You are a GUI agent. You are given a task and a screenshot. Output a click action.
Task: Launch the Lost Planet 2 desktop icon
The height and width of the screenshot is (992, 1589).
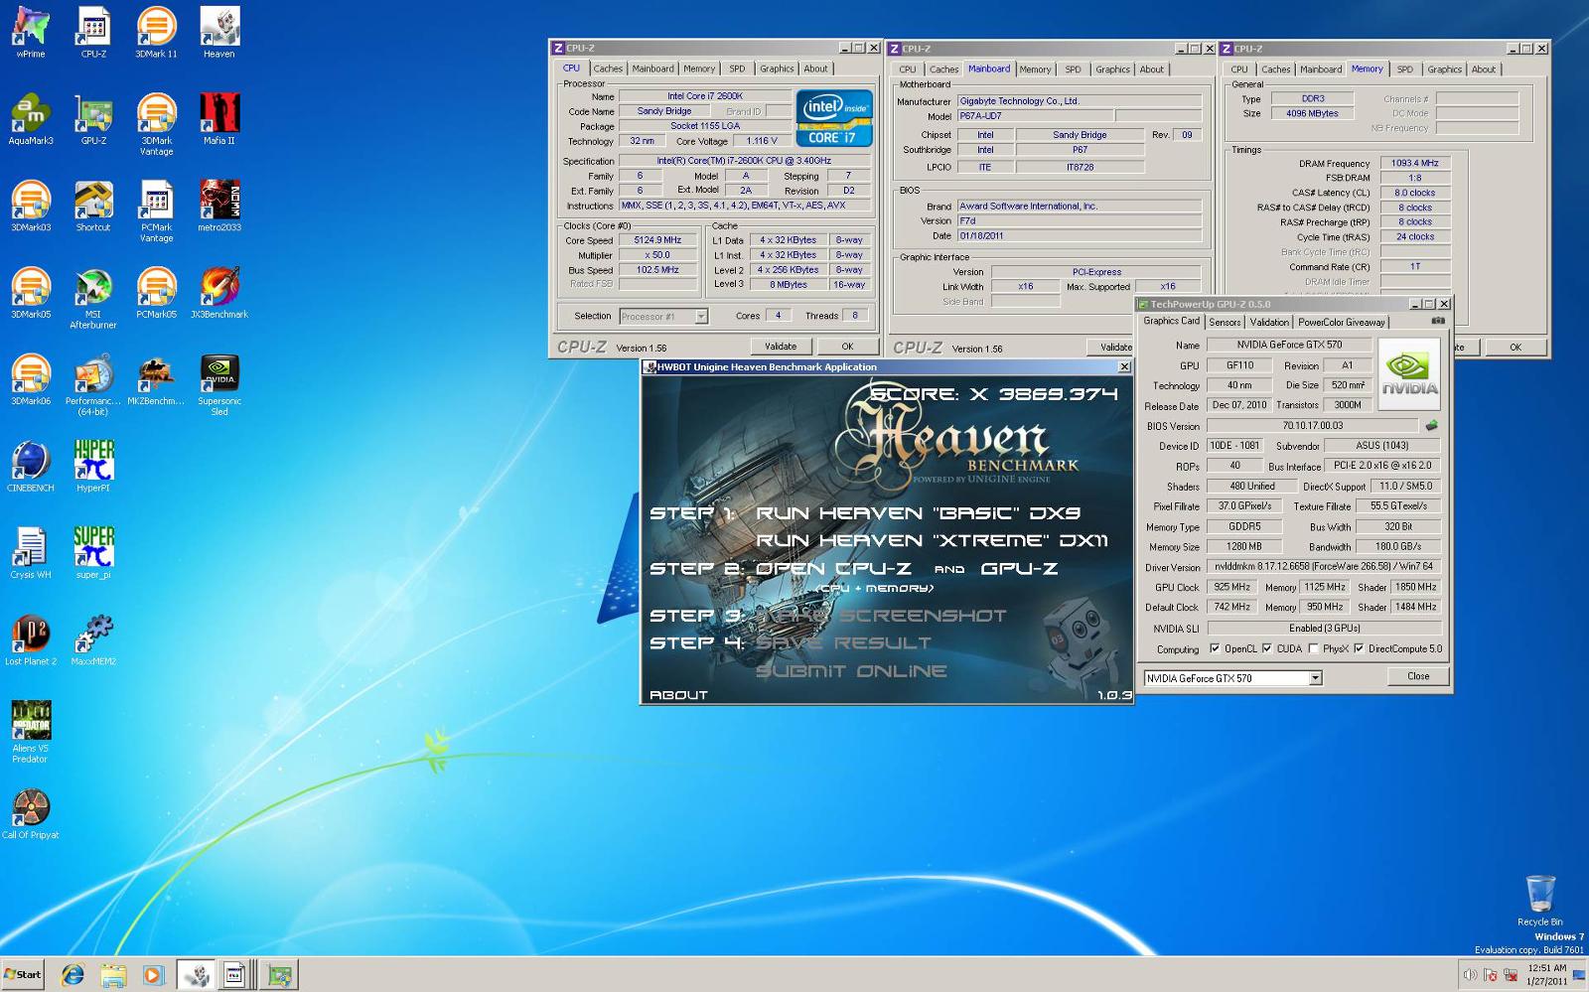[31, 639]
